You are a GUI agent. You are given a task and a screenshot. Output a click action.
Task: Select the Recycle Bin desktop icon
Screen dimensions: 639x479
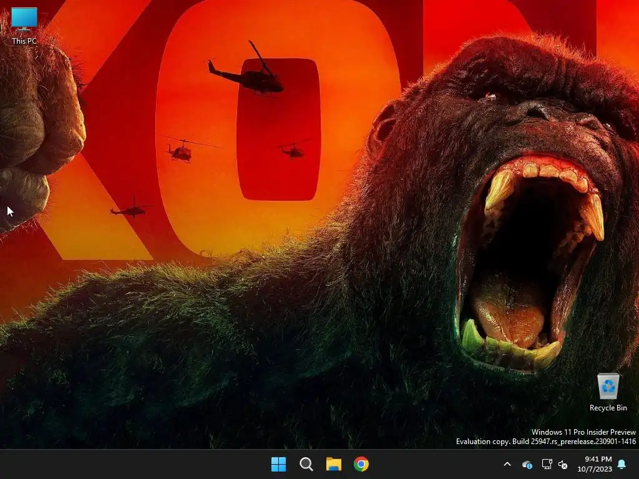[x=608, y=392]
